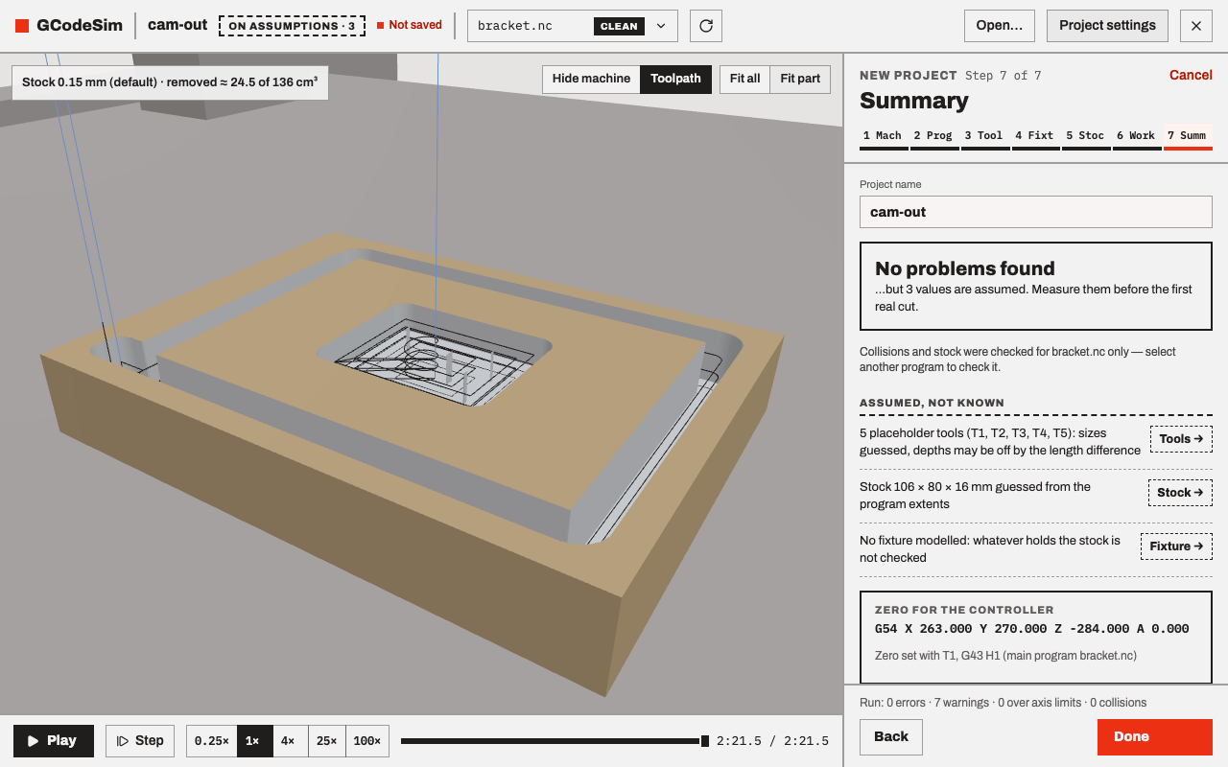The height and width of the screenshot is (767, 1228).
Task: Click the On Assumptions 3 badge
Action: pos(292,26)
